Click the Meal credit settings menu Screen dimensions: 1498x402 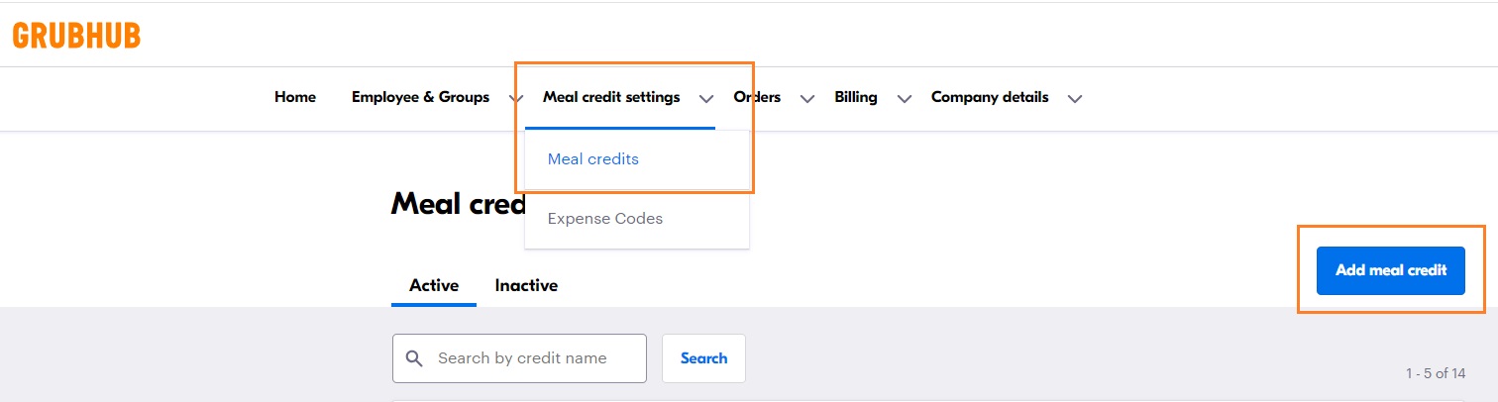pos(611,97)
